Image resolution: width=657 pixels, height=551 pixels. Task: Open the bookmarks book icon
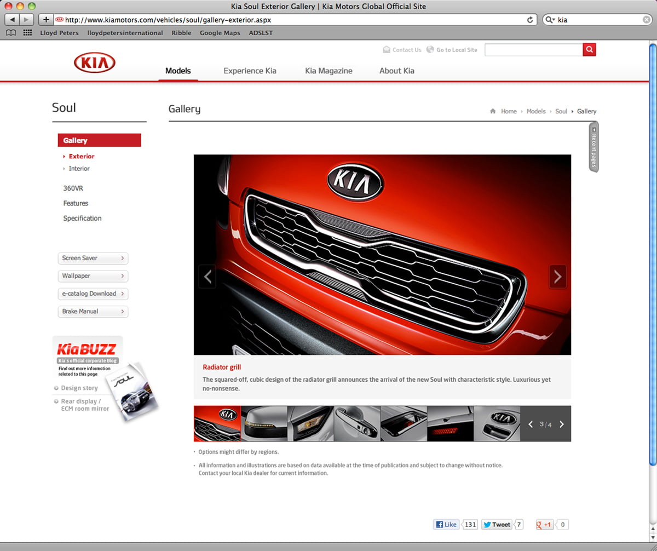pyautogui.click(x=11, y=33)
